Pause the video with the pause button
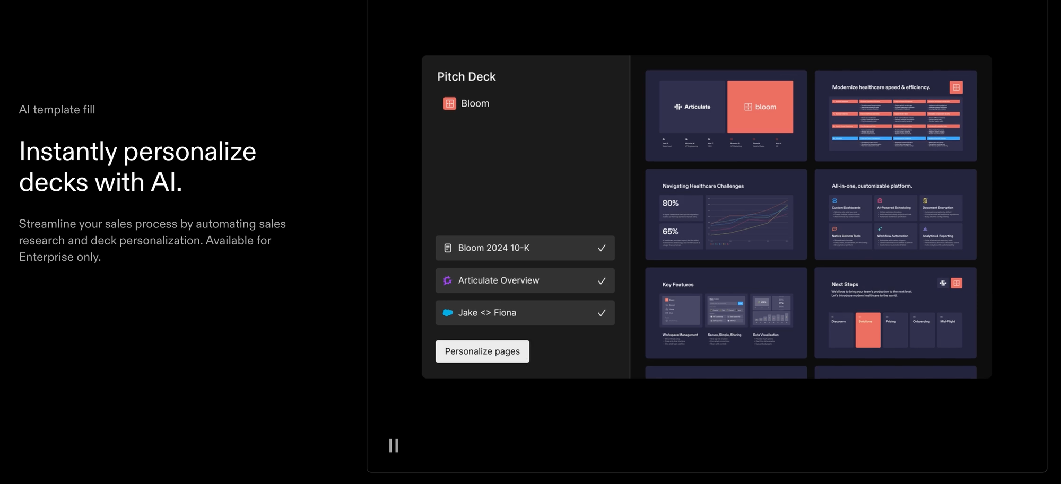 [x=394, y=446]
